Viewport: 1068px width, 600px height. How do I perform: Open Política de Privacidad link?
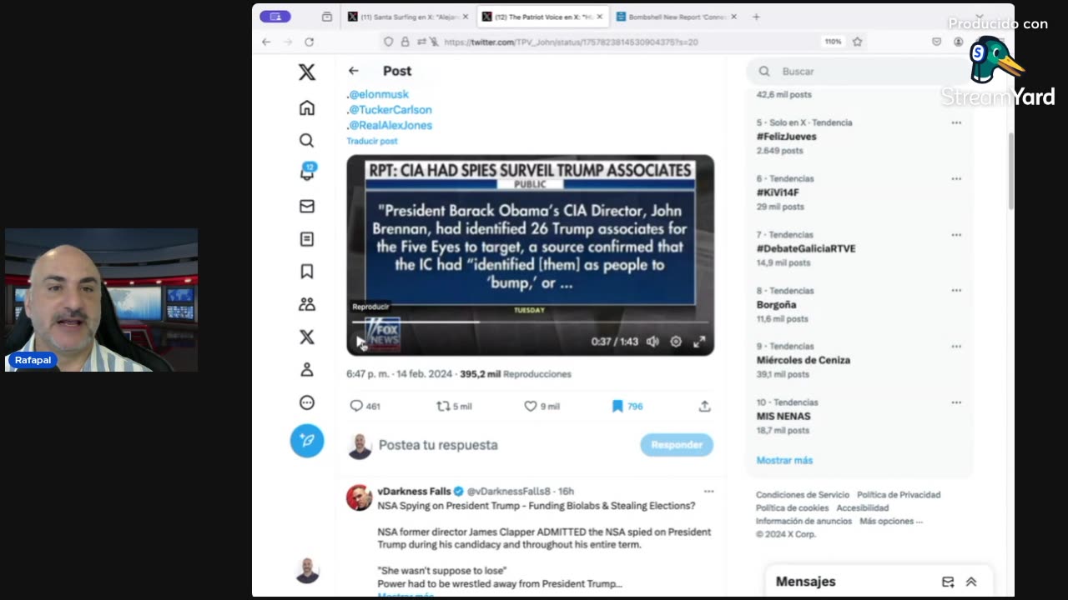point(899,495)
